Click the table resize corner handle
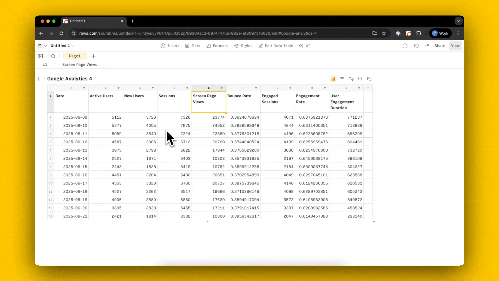This screenshot has width=499, height=281. pos(374,221)
